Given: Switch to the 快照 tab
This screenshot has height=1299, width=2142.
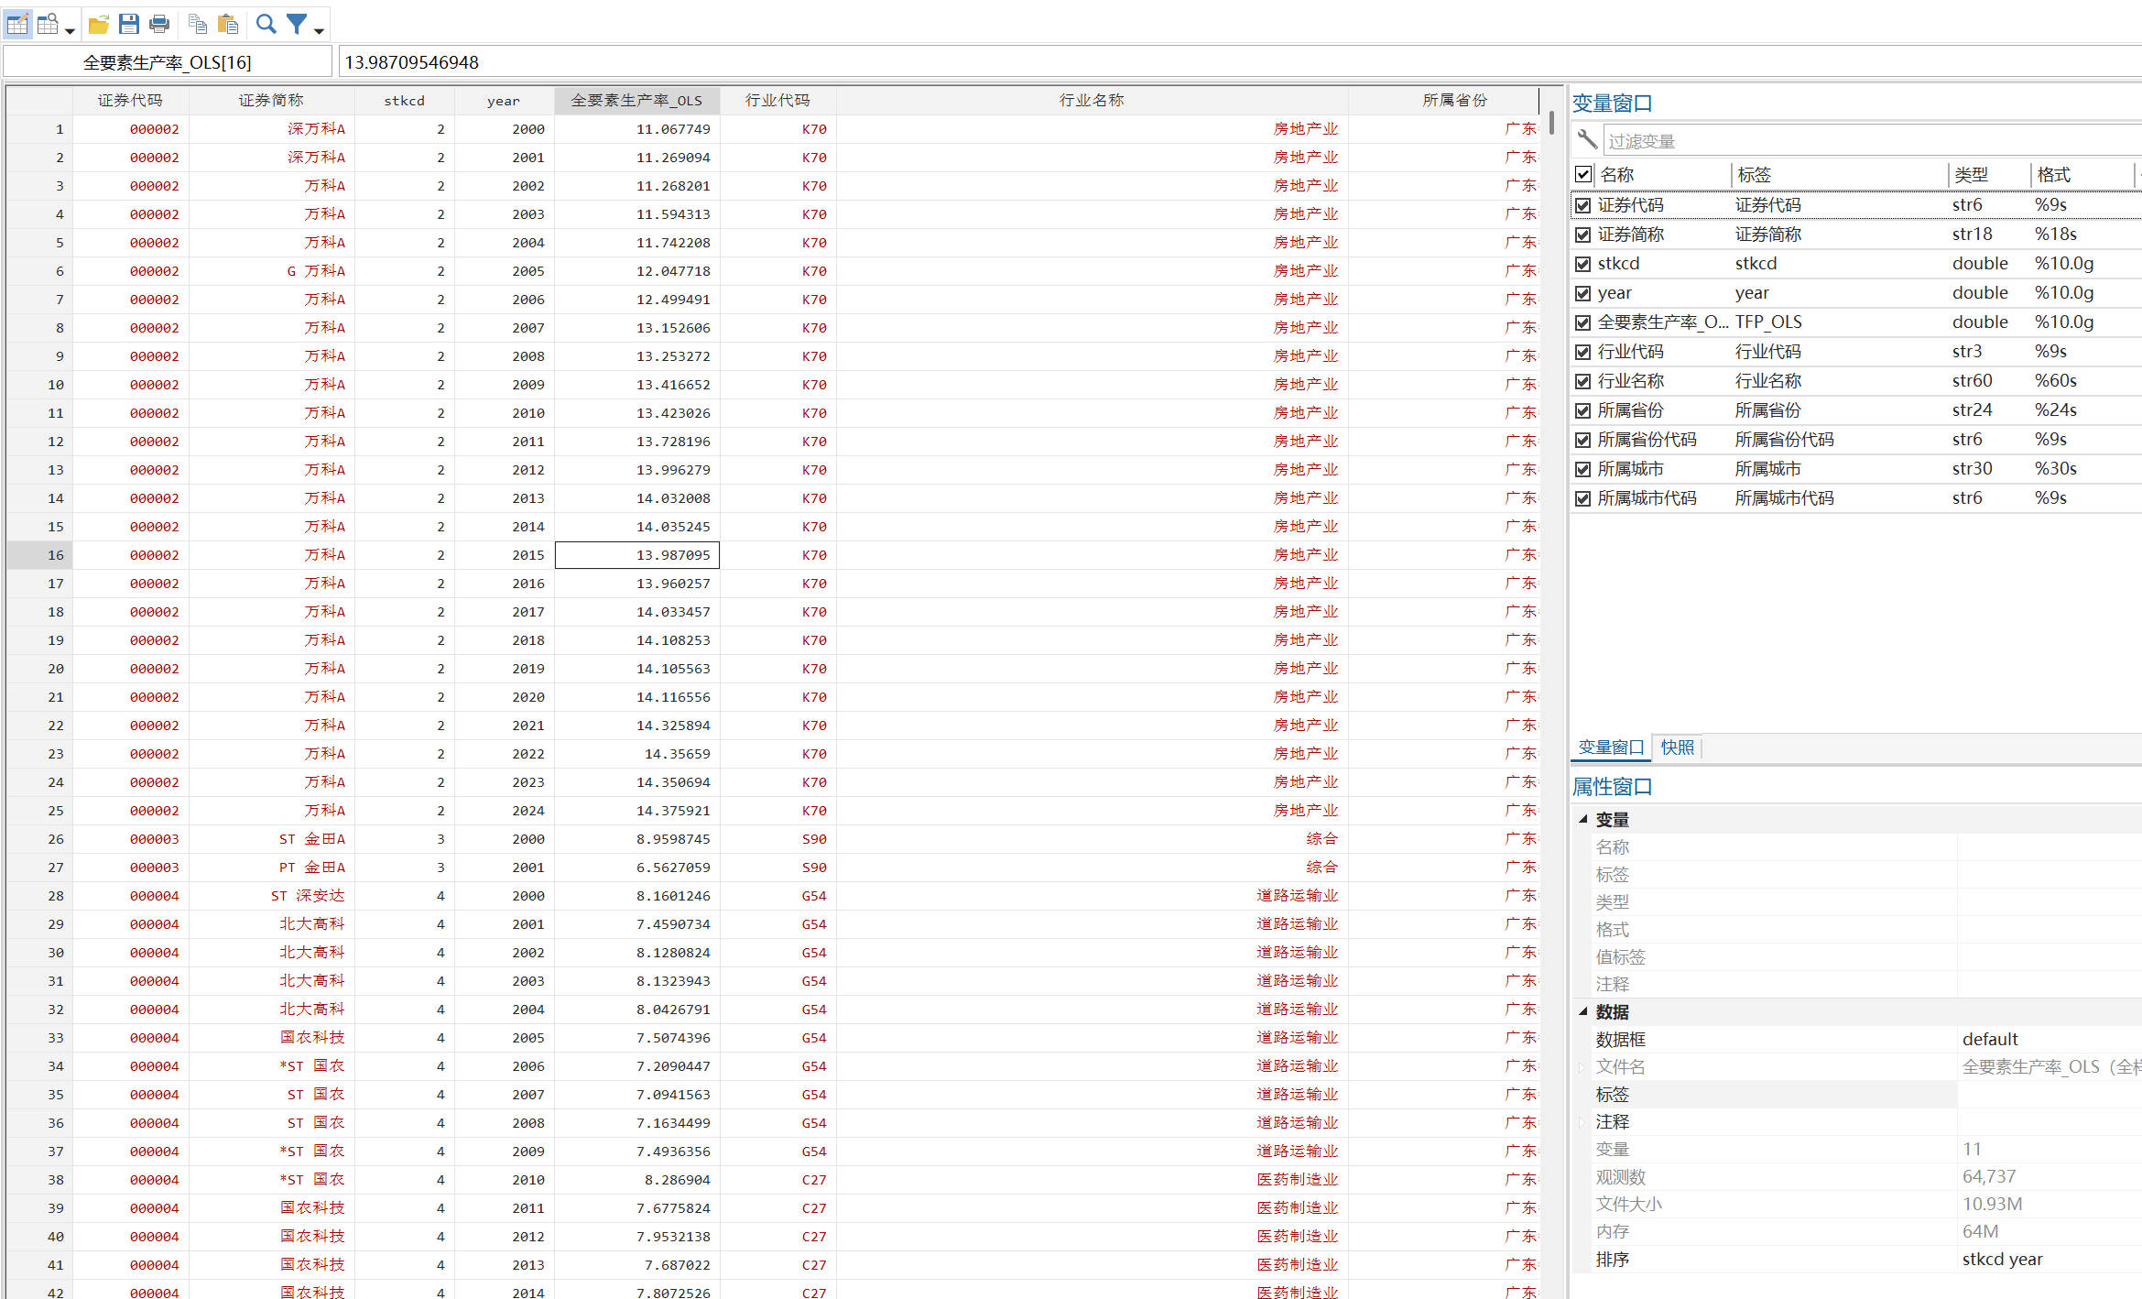Looking at the screenshot, I should coord(1677,748).
